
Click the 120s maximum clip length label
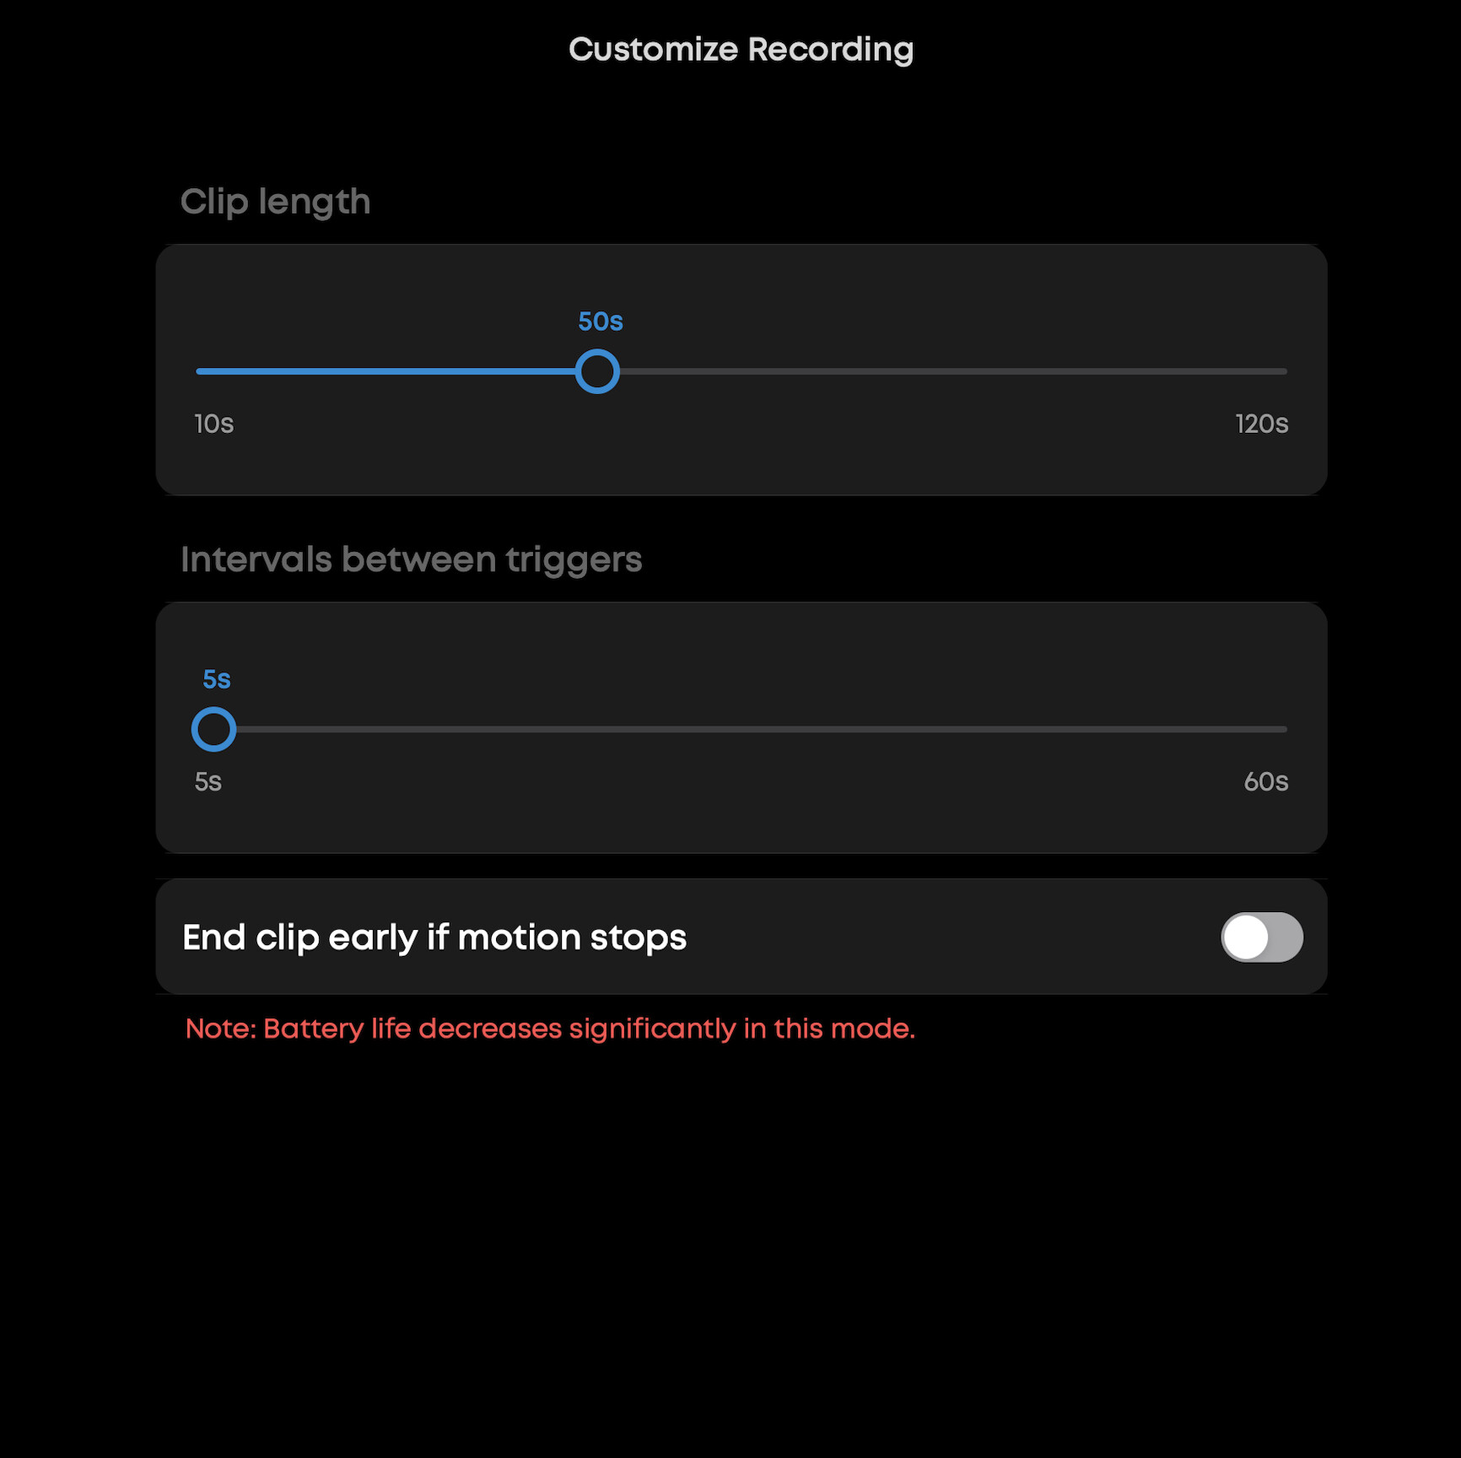1261,424
